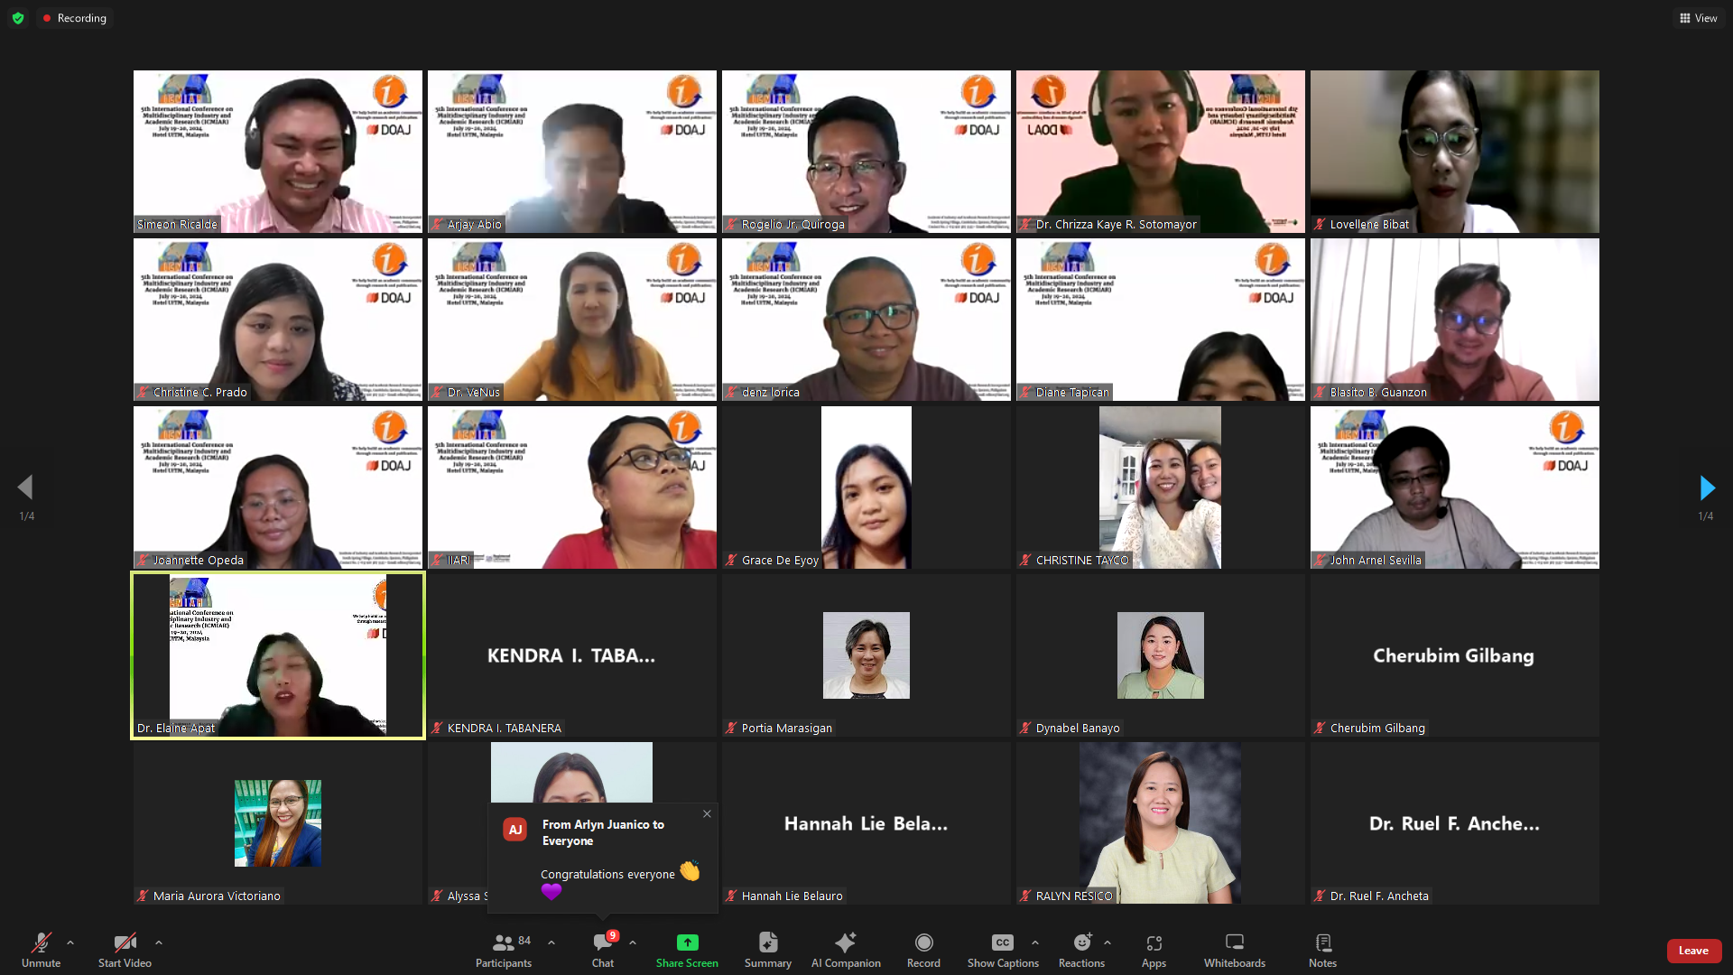
Task: Open the Apps menu
Action: coord(1154,950)
